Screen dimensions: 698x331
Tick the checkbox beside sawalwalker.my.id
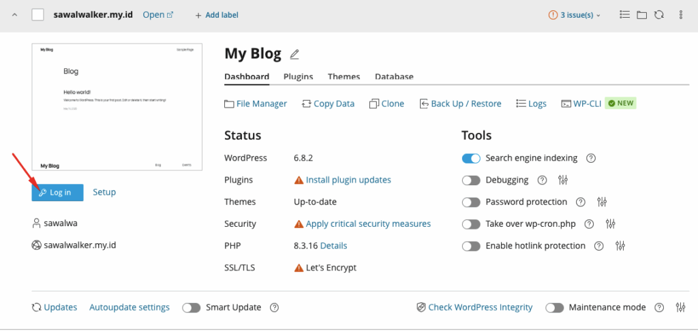38,15
